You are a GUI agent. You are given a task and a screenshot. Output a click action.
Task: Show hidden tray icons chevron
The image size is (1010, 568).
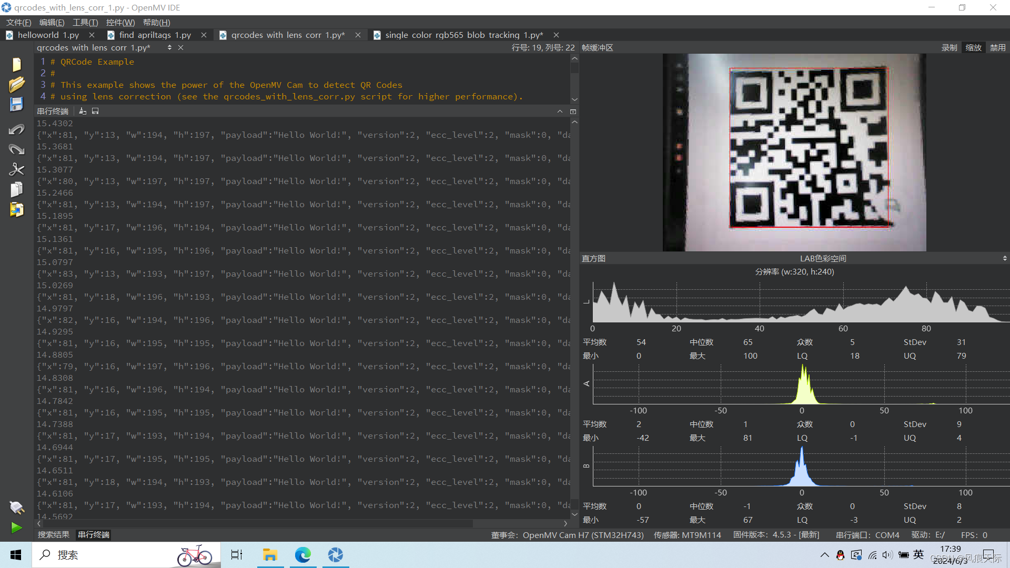824,555
